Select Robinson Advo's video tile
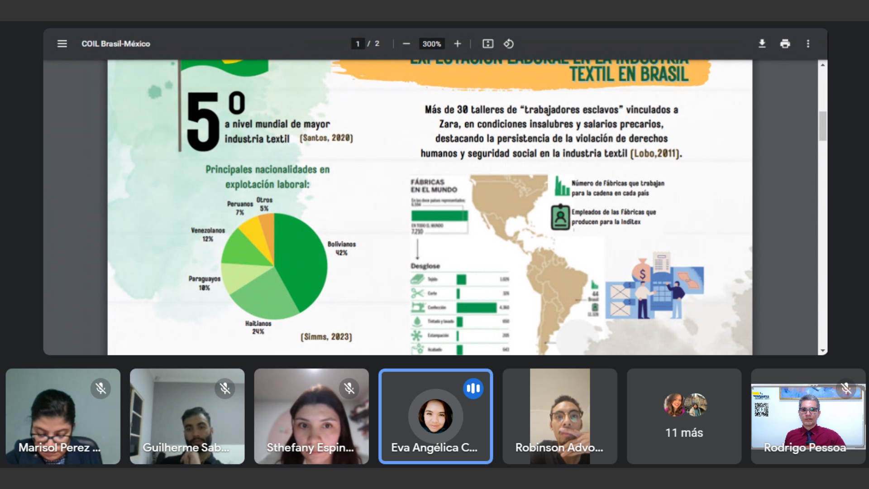Screen dimensions: 869x489 point(560,417)
